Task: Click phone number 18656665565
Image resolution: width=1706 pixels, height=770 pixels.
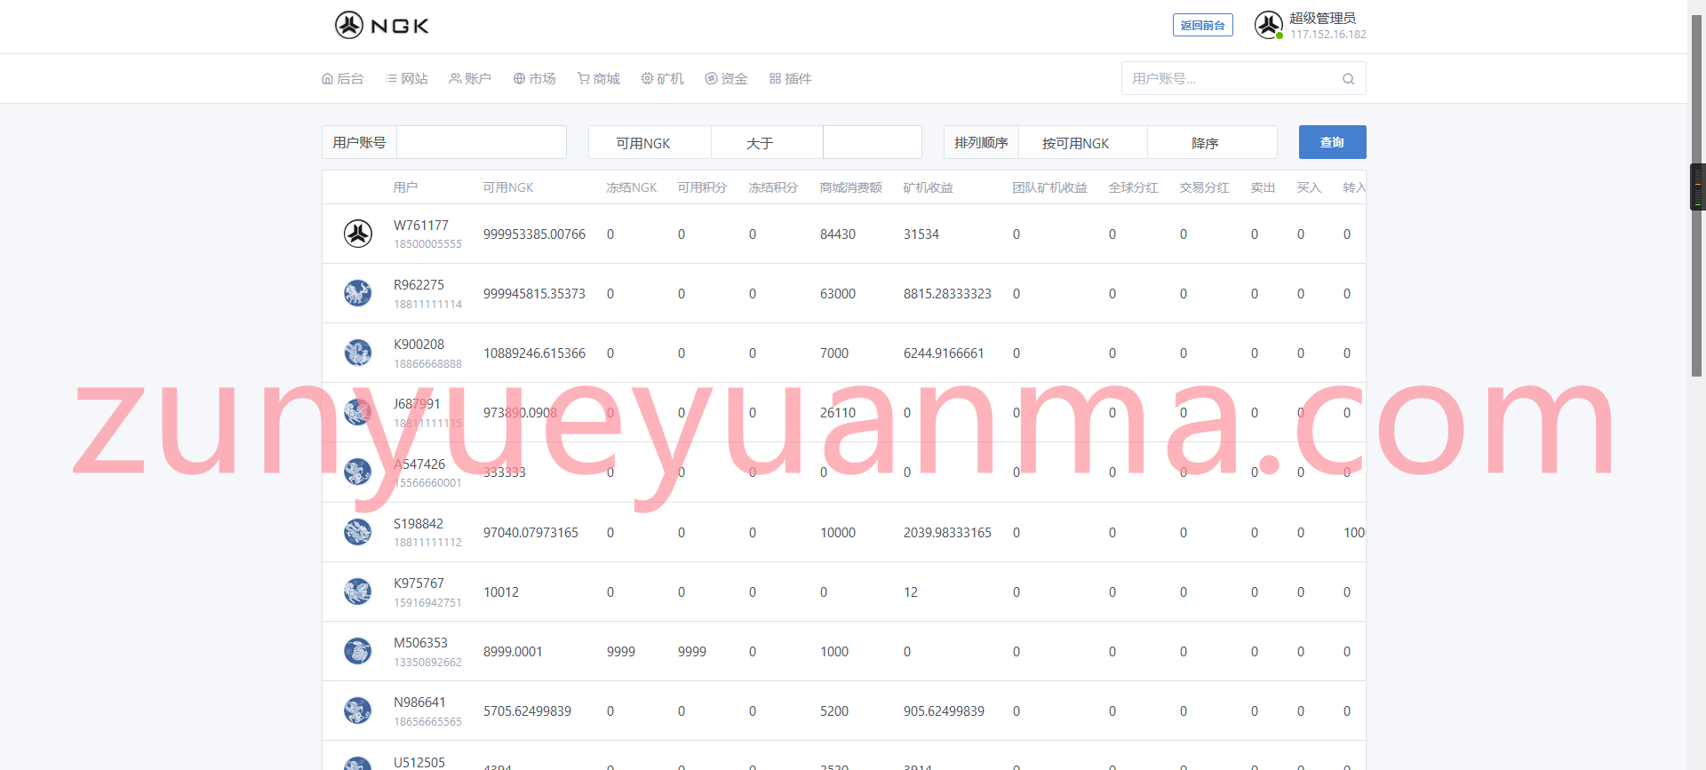Action: point(427,721)
